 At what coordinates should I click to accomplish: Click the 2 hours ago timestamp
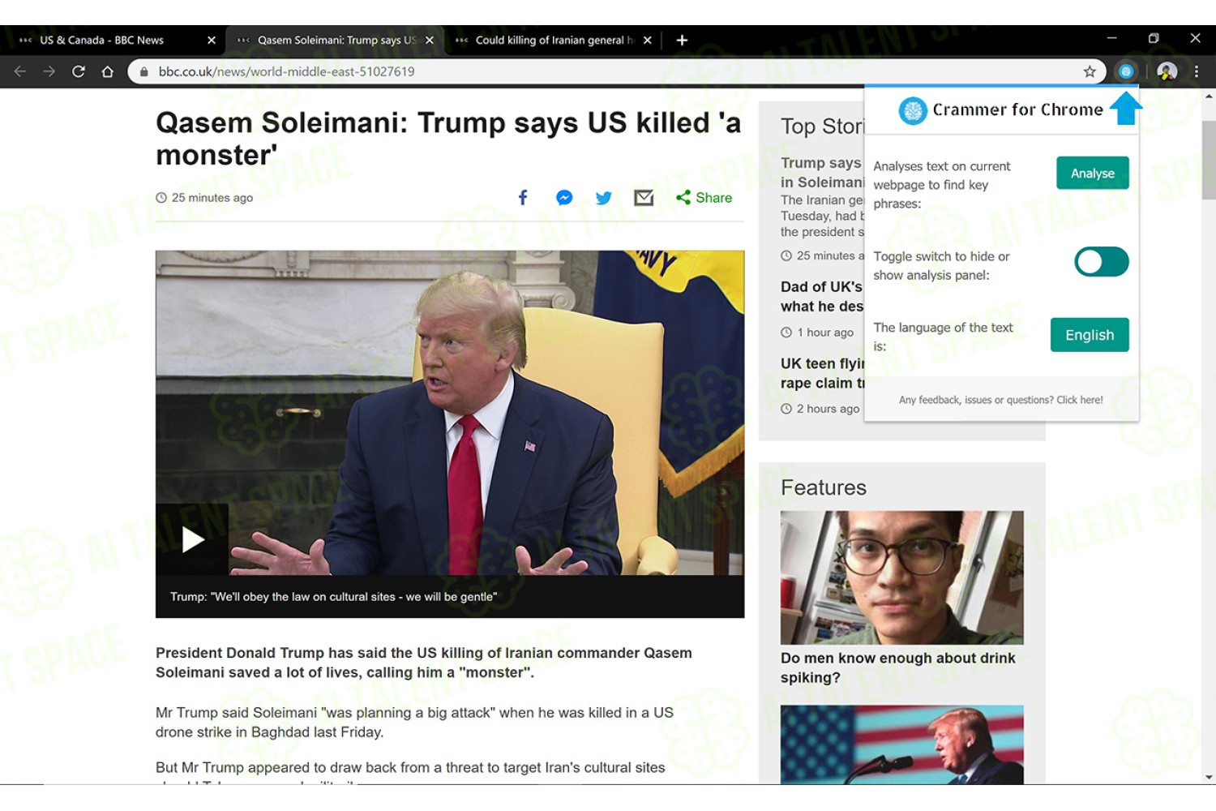(820, 409)
